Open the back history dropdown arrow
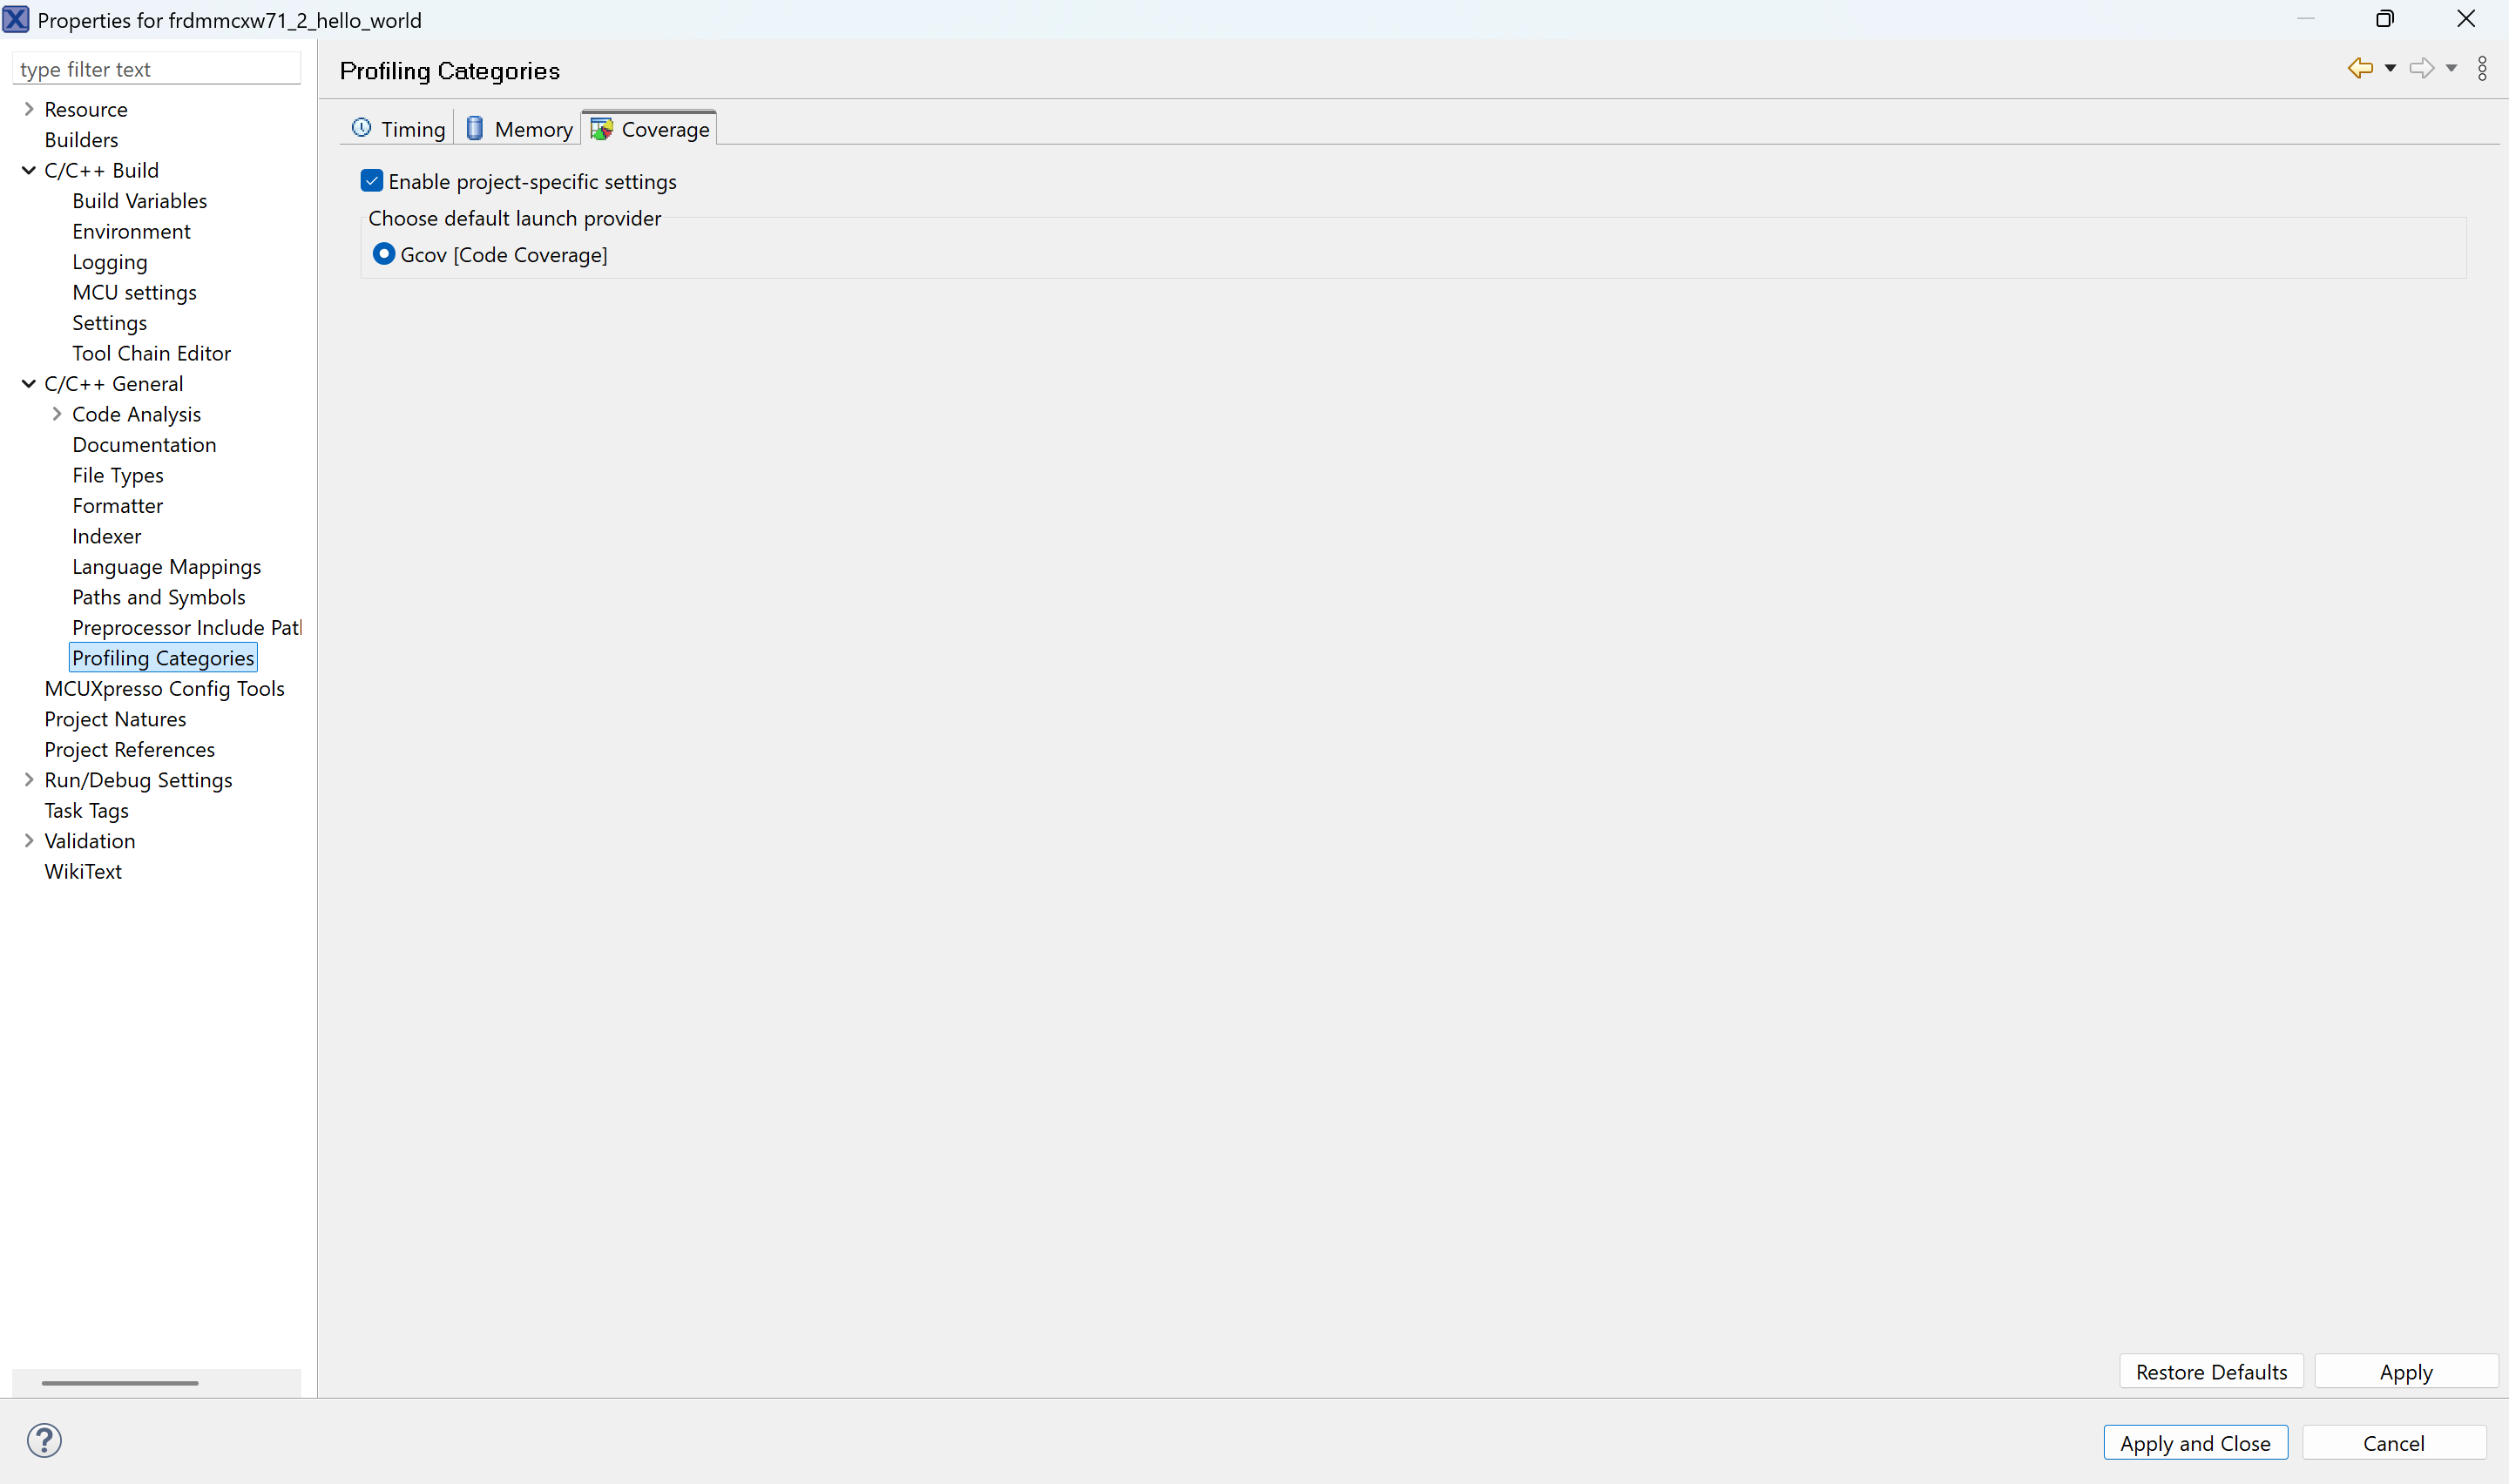The width and height of the screenshot is (2509, 1484). tap(2390, 68)
